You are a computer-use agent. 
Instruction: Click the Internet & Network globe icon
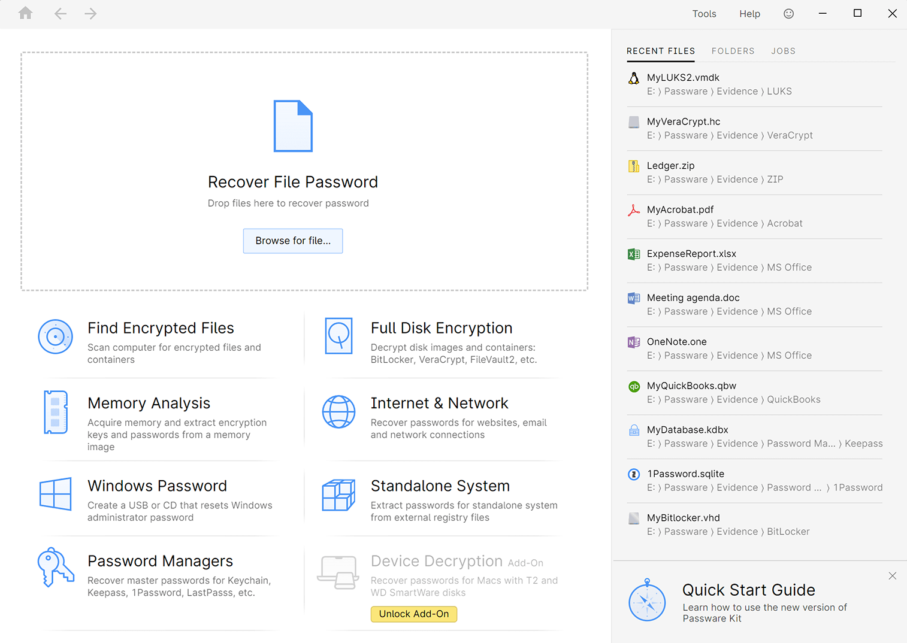point(338,412)
